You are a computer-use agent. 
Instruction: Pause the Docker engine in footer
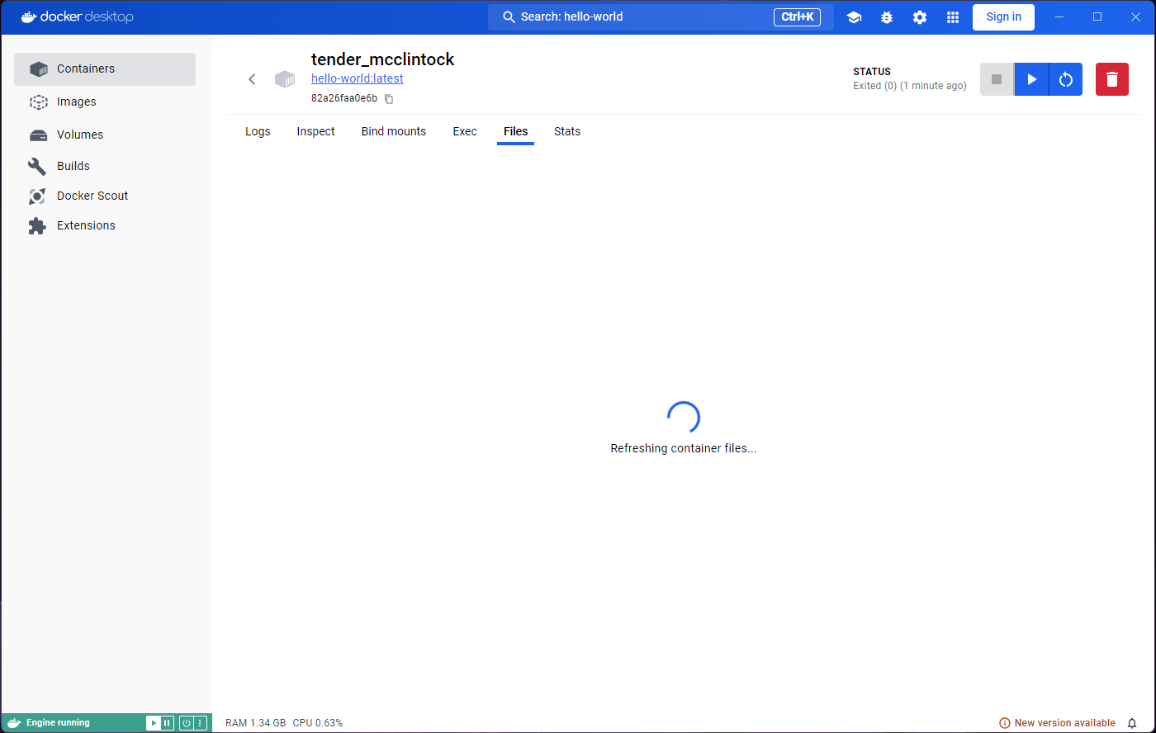[x=167, y=723]
